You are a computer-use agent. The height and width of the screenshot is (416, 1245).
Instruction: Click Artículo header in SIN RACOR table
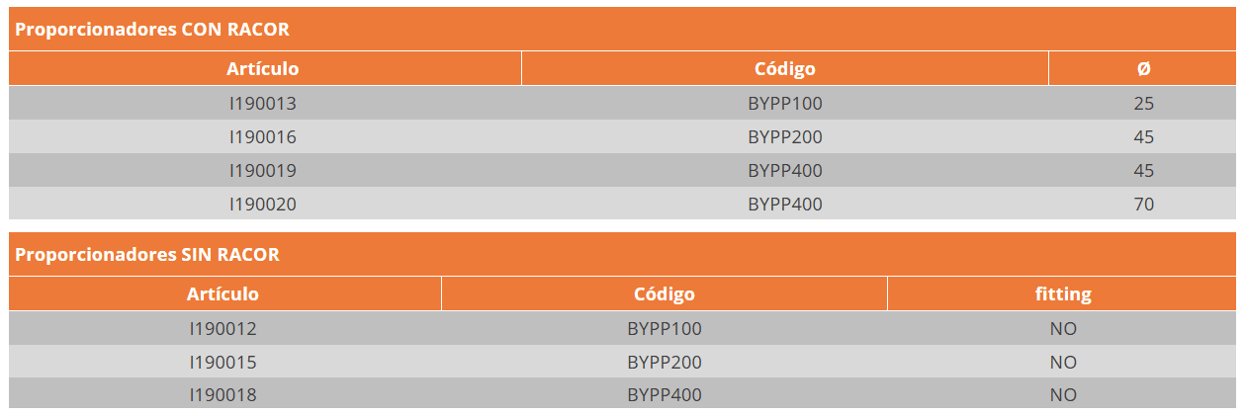tap(222, 294)
